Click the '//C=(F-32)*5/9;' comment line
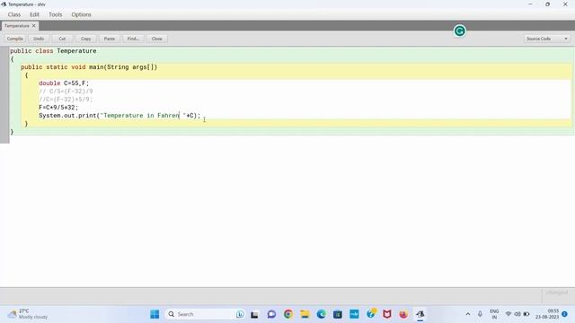This screenshot has width=575, height=323. click(x=66, y=100)
